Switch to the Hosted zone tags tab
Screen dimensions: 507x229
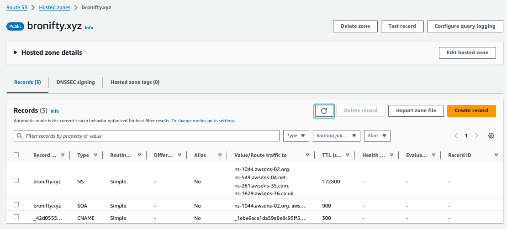click(135, 83)
